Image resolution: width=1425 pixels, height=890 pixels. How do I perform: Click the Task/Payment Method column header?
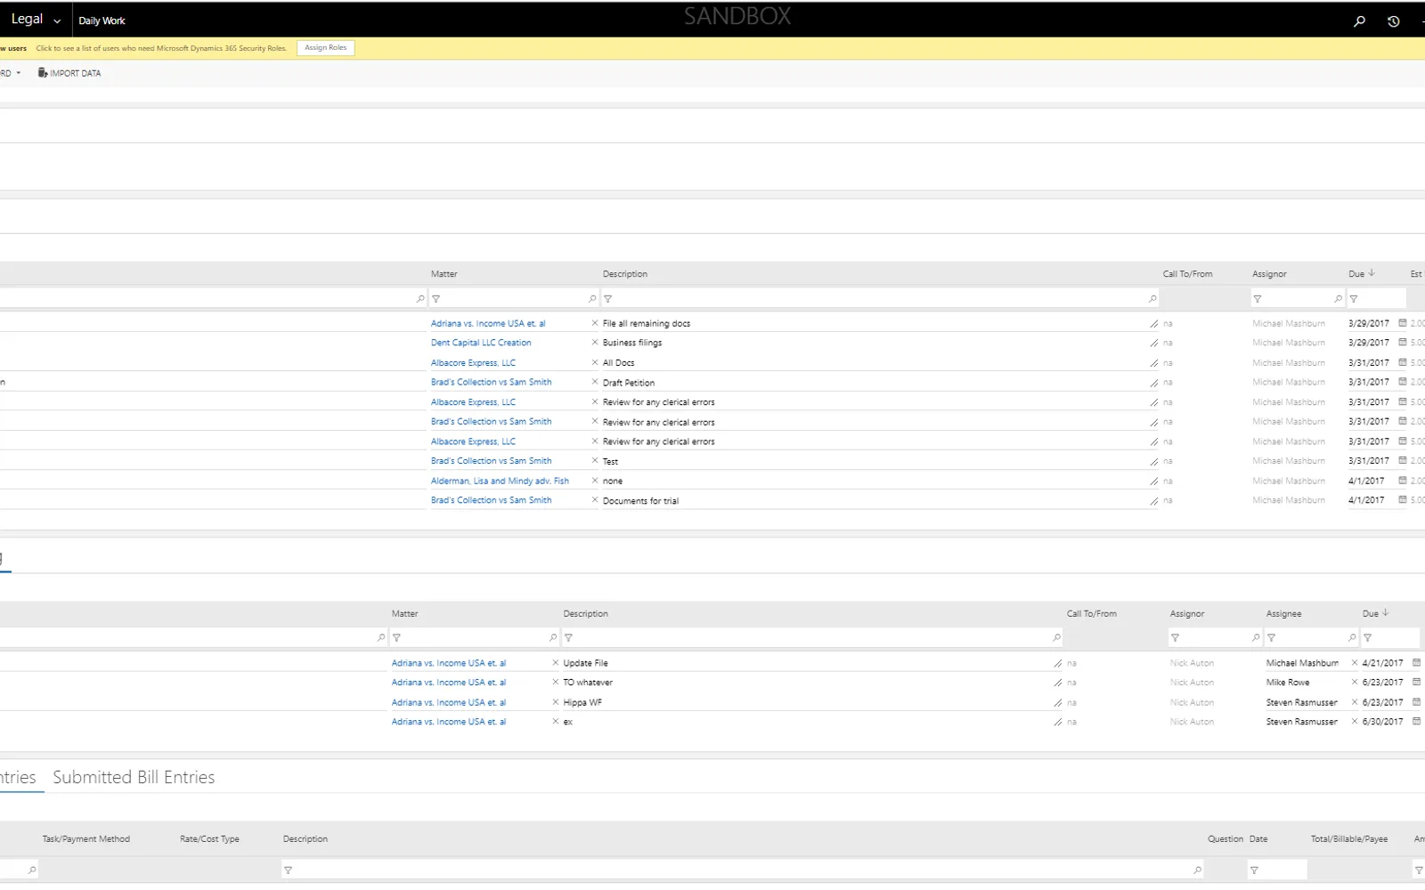[86, 839]
